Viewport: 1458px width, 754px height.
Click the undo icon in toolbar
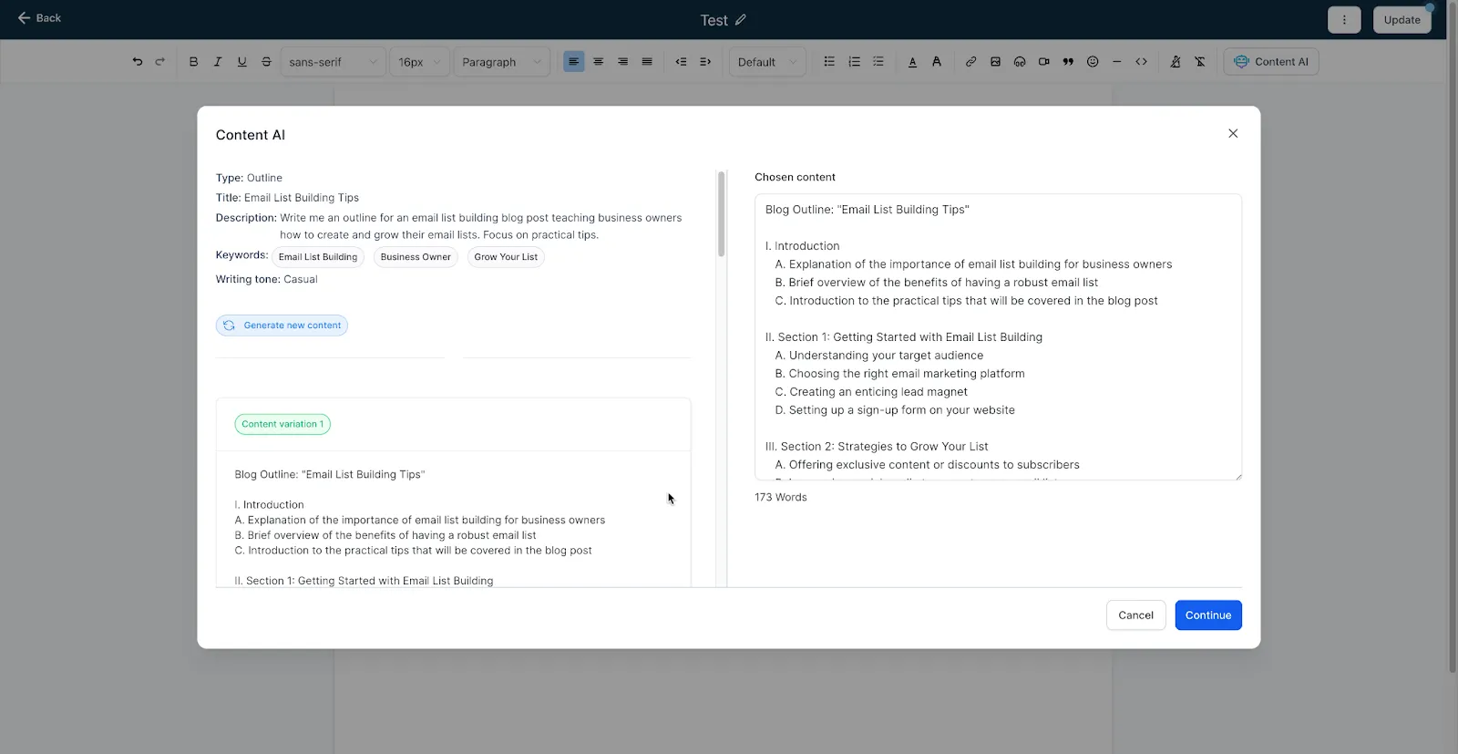[x=138, y=62]
